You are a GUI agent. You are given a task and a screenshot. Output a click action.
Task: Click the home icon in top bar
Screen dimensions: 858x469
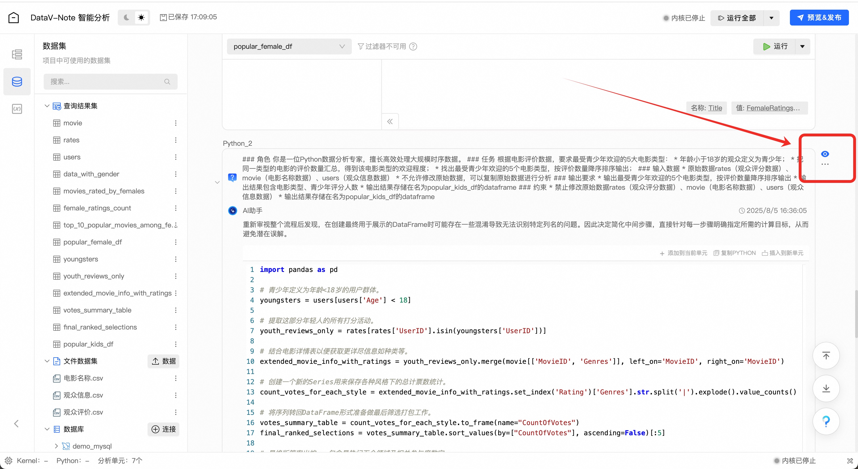pos(13,17)
